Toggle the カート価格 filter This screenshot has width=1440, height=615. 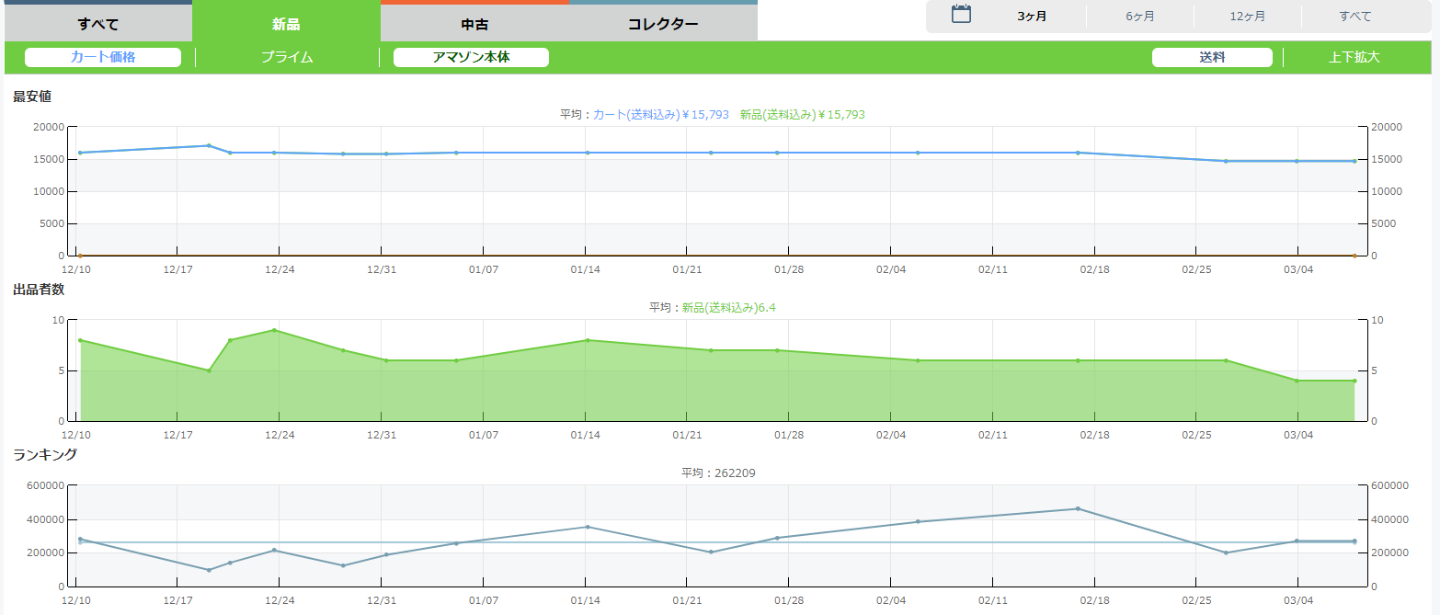(x=103, y=57)
